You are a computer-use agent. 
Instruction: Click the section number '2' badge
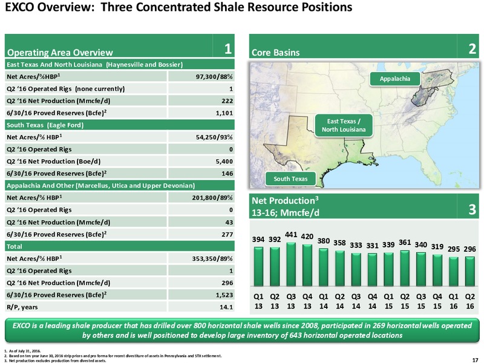473,49
